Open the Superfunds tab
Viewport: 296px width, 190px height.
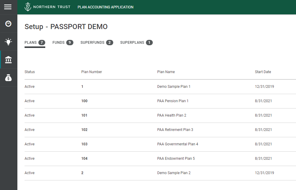96,43
